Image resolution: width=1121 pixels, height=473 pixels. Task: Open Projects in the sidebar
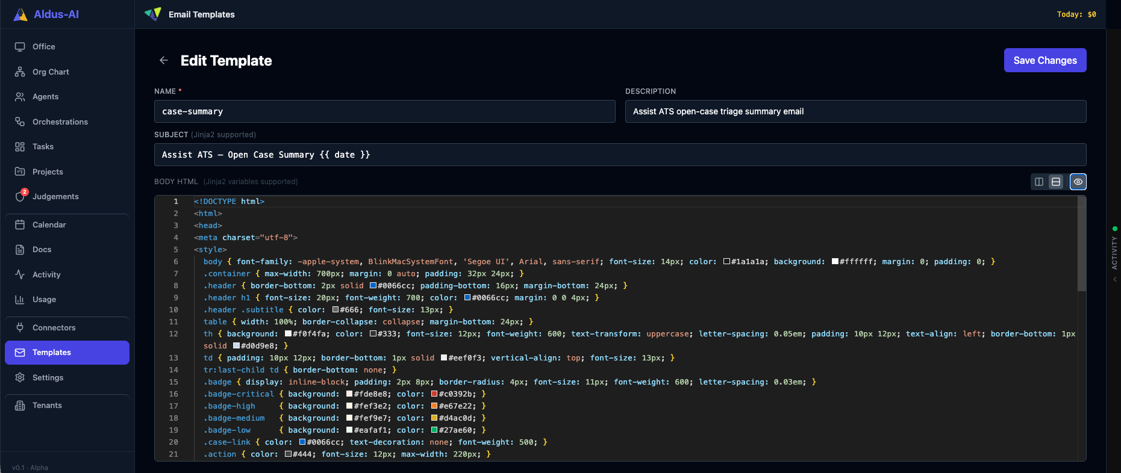click(67, 172)
